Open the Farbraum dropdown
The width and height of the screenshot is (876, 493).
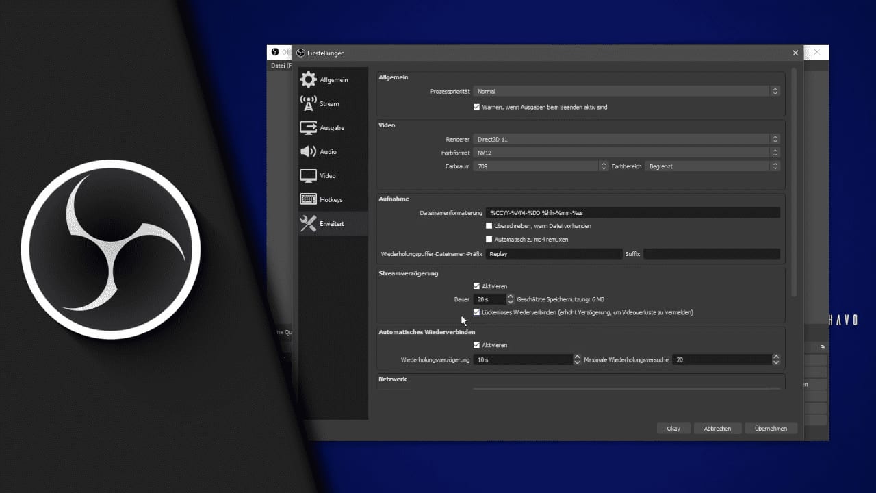click(541, 166)
